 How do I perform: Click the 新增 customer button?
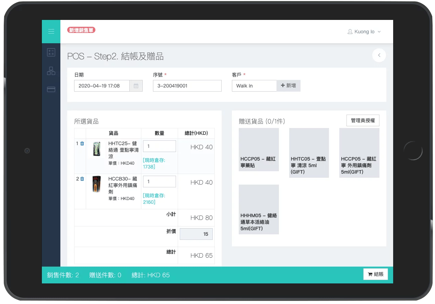pos(289,86)
